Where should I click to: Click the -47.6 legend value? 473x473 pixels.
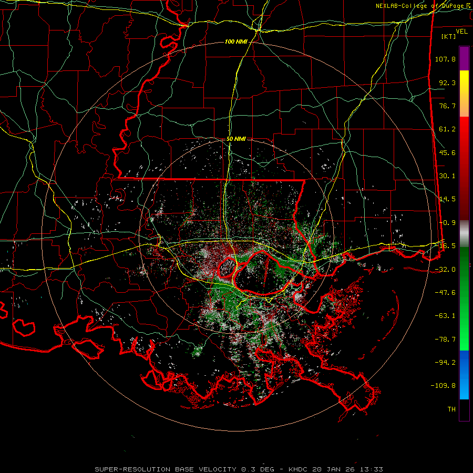(x=445, y=293)
